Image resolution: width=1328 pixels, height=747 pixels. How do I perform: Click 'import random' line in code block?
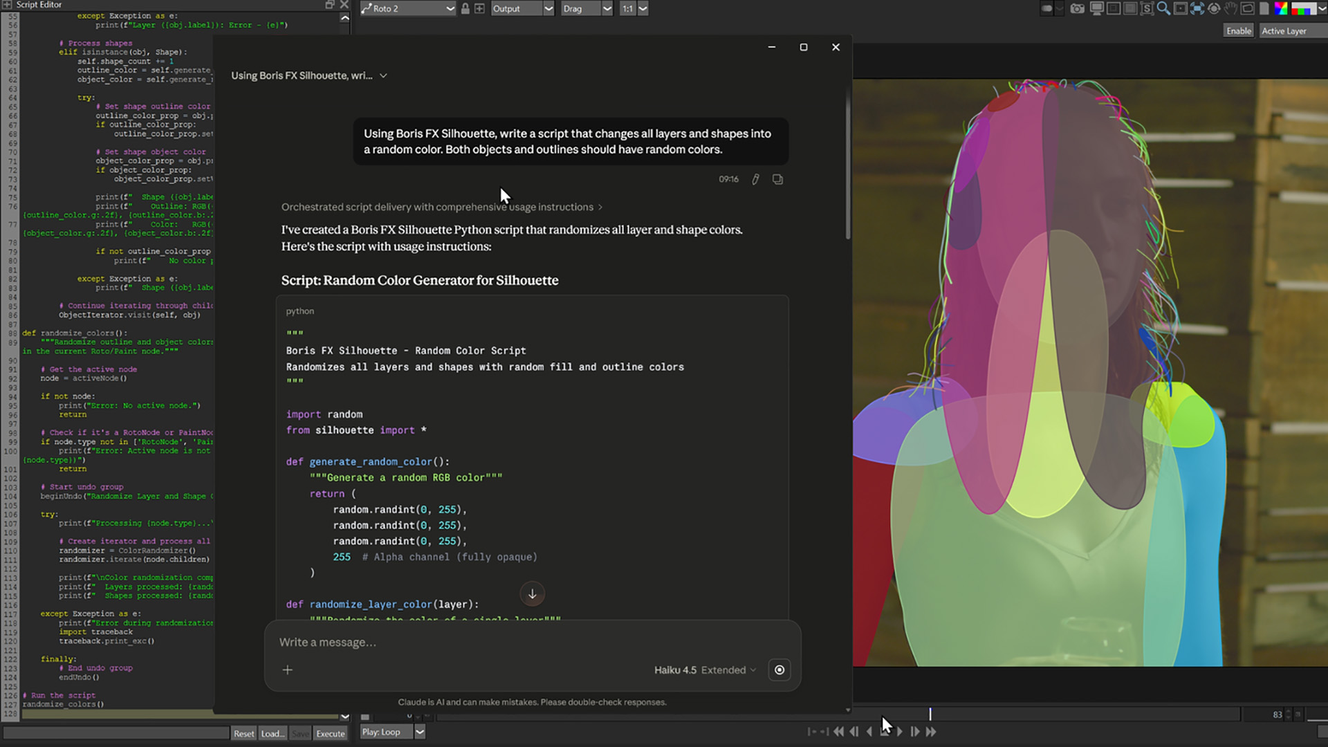point(324,414)
